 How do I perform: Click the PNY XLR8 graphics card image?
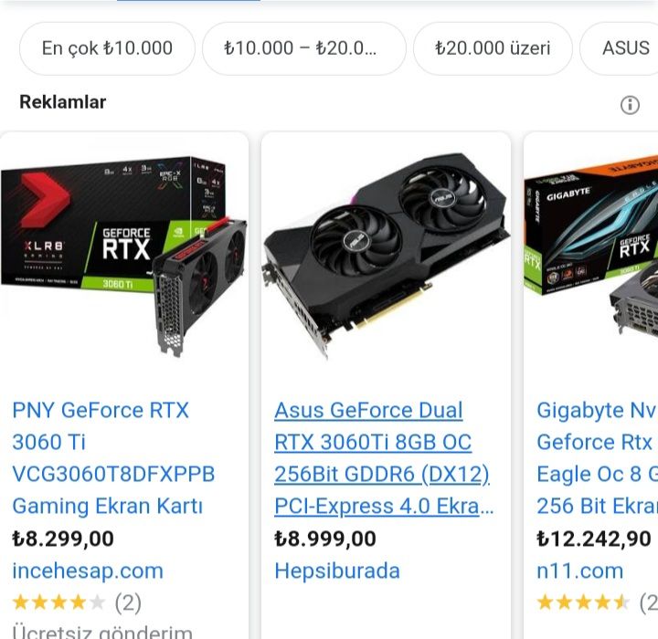click(x=123, y=257)
